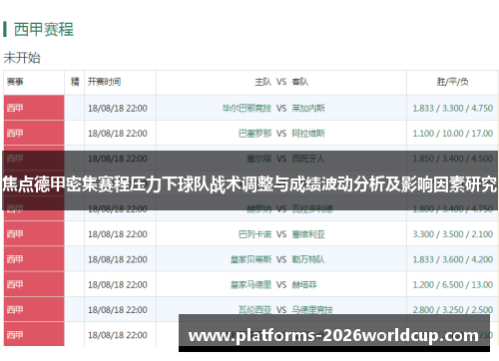
Task: Select loss odds 4.200 in 皇家贝蒂斯 row
Action: tap(482, 259)
